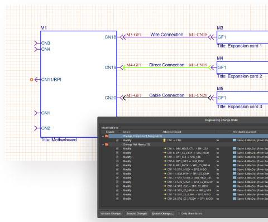Click the Engineering Change Order title bar
Image resolution: width=268 pixels, height=222 pixels.
click(x=183, y=120)
